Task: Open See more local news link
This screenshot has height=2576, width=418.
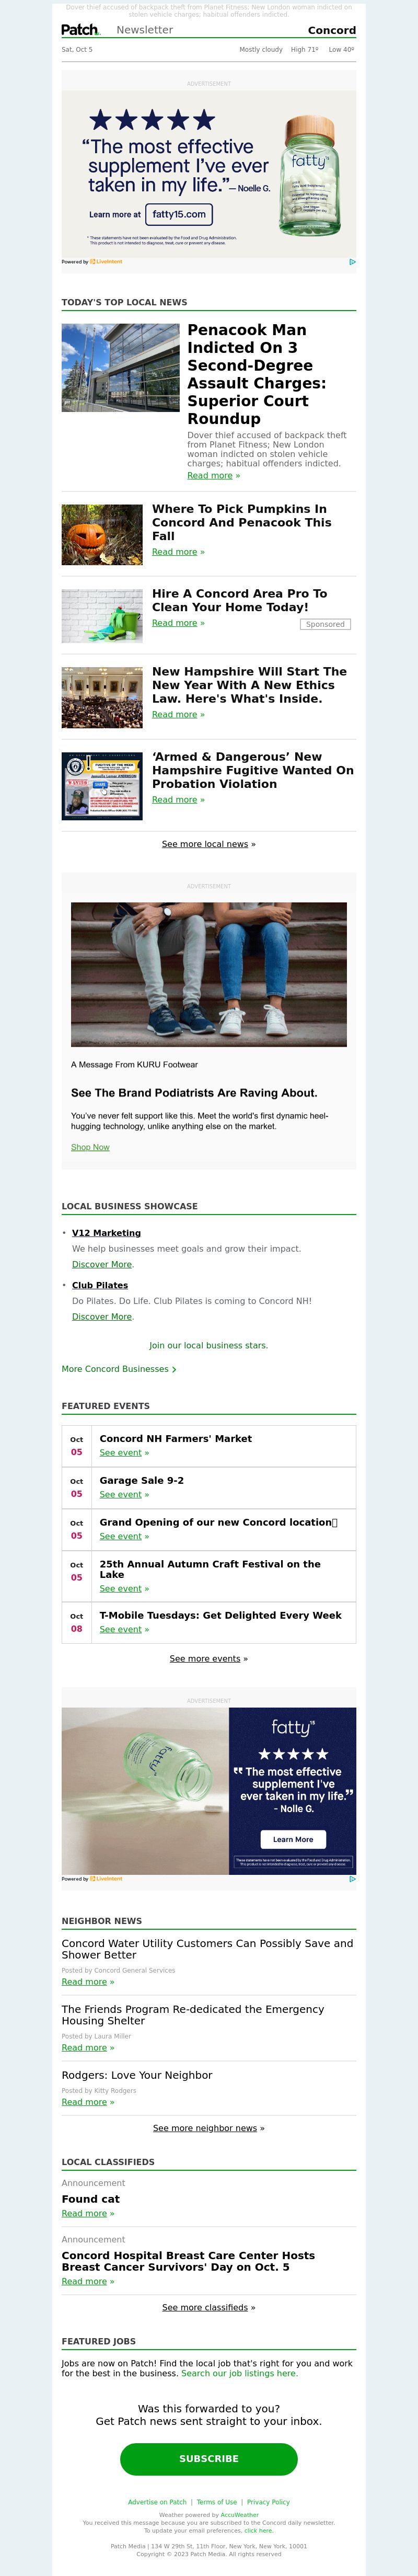Action: pyautogui.click(x=209, y=844)
